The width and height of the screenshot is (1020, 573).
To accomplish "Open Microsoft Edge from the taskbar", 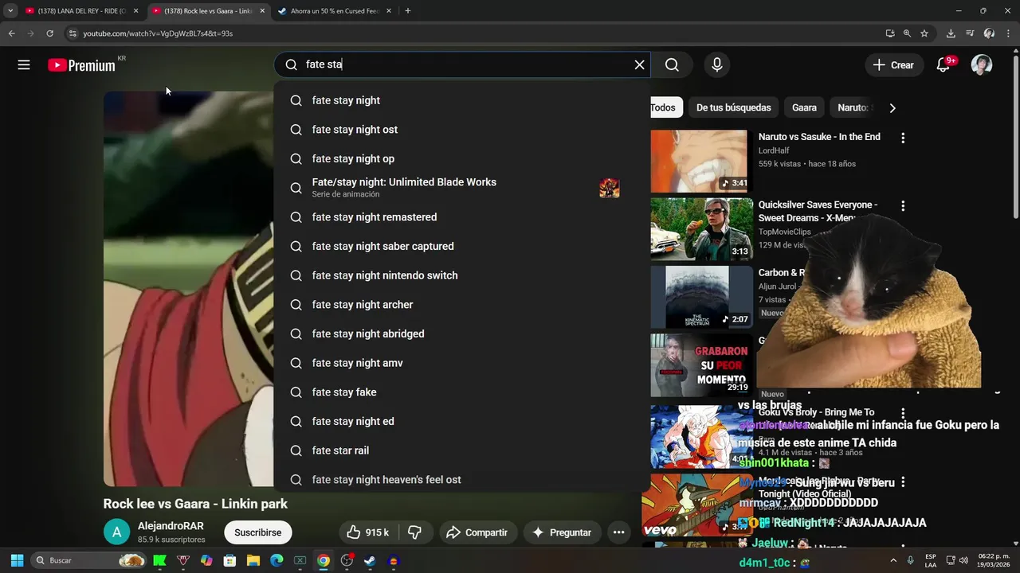I will tap(277, 560).
